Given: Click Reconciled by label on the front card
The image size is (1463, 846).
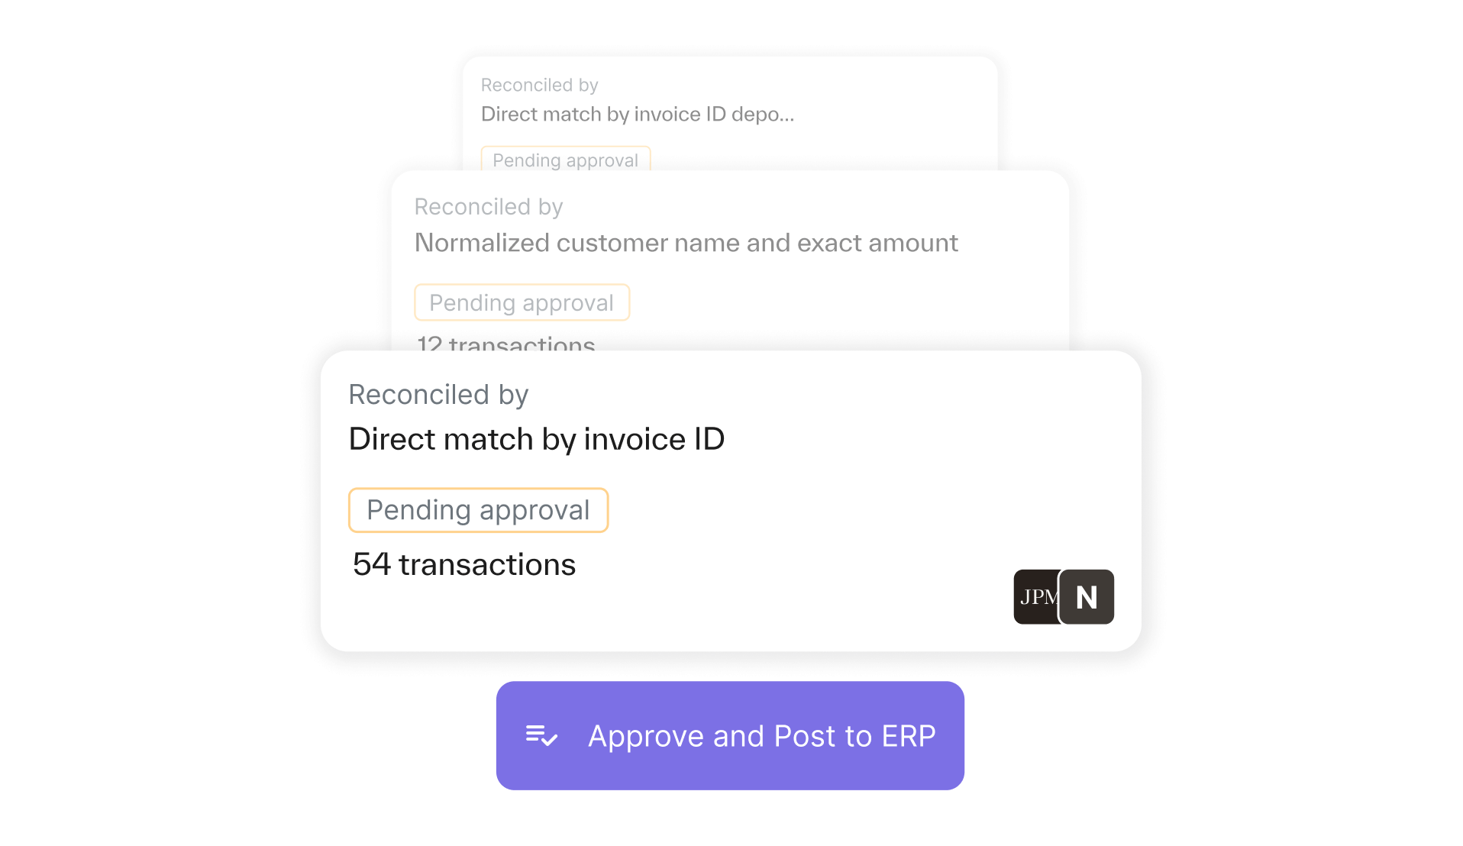Looking at the screenshot, I should coord(438,395).
